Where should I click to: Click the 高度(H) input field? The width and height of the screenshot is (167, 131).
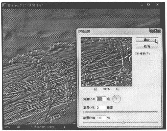(101, 108)
